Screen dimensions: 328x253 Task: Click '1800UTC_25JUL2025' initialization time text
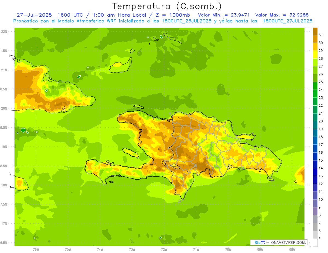187,21
